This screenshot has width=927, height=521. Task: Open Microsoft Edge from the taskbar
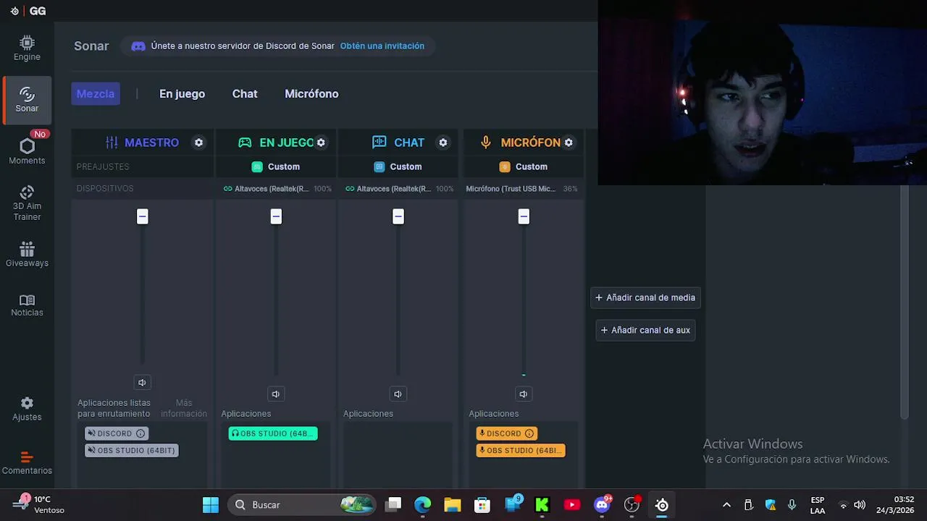(423, 504)
